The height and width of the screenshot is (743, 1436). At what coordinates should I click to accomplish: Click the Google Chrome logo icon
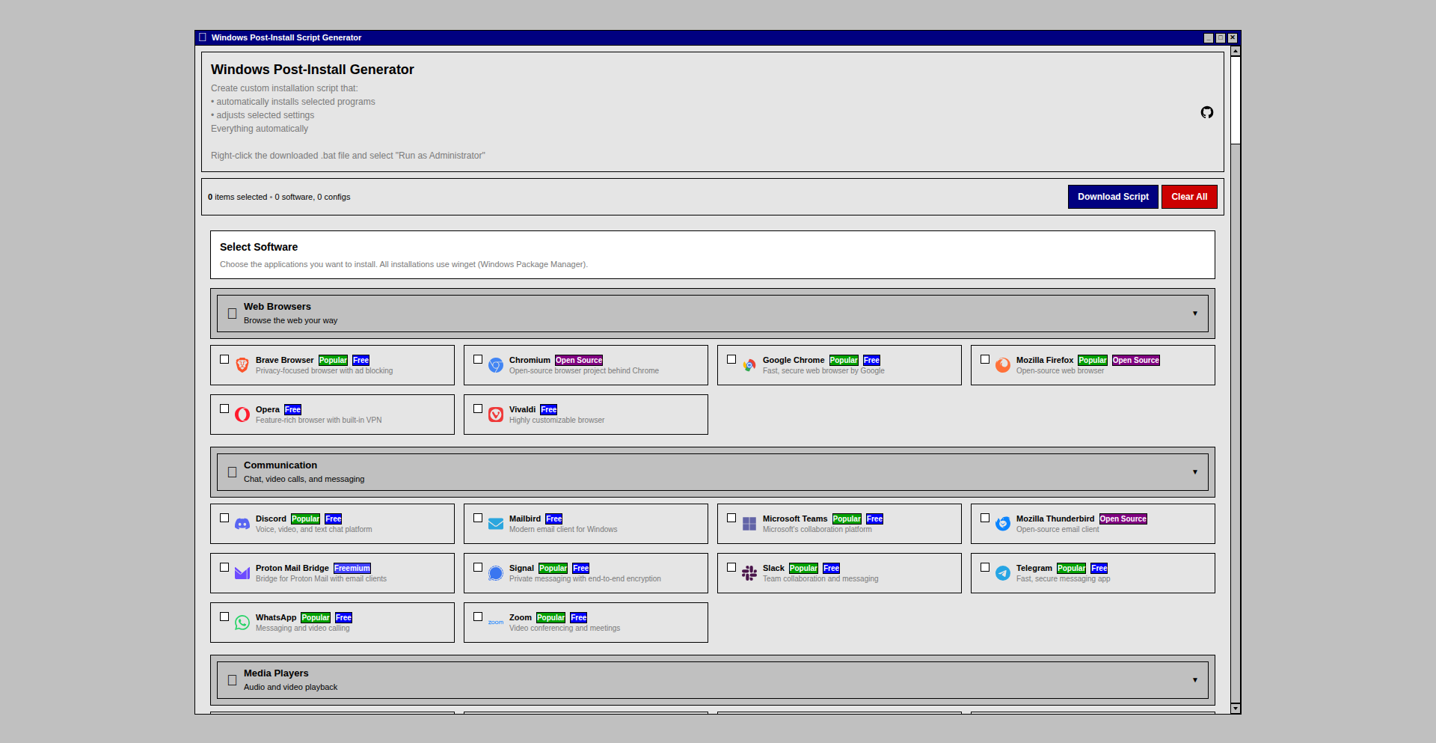click(749, 365)
